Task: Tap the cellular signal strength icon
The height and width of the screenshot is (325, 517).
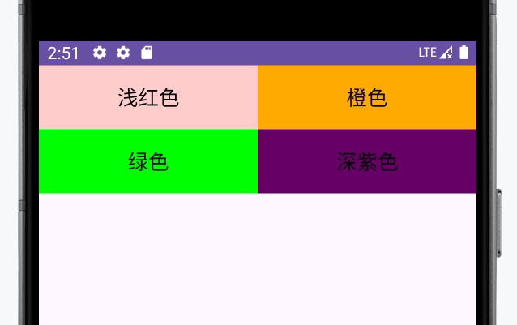Action: point(446,53)
